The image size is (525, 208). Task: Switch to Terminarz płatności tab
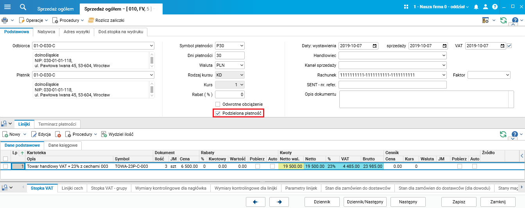tap(57, 124)
